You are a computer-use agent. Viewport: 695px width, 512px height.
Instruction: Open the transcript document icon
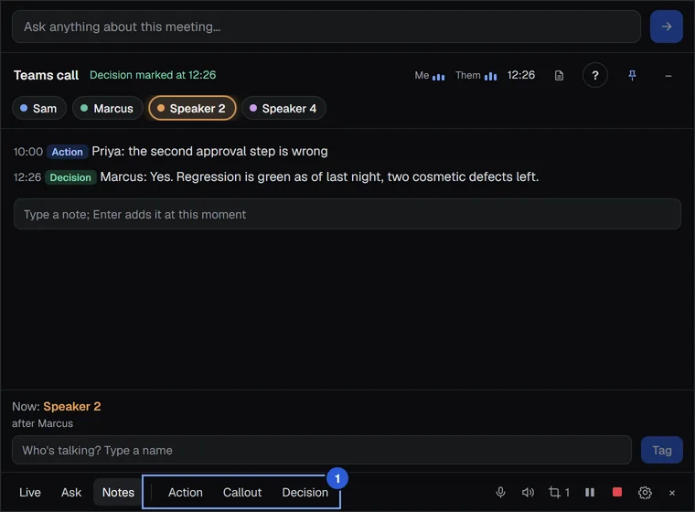tap(559, 75)
